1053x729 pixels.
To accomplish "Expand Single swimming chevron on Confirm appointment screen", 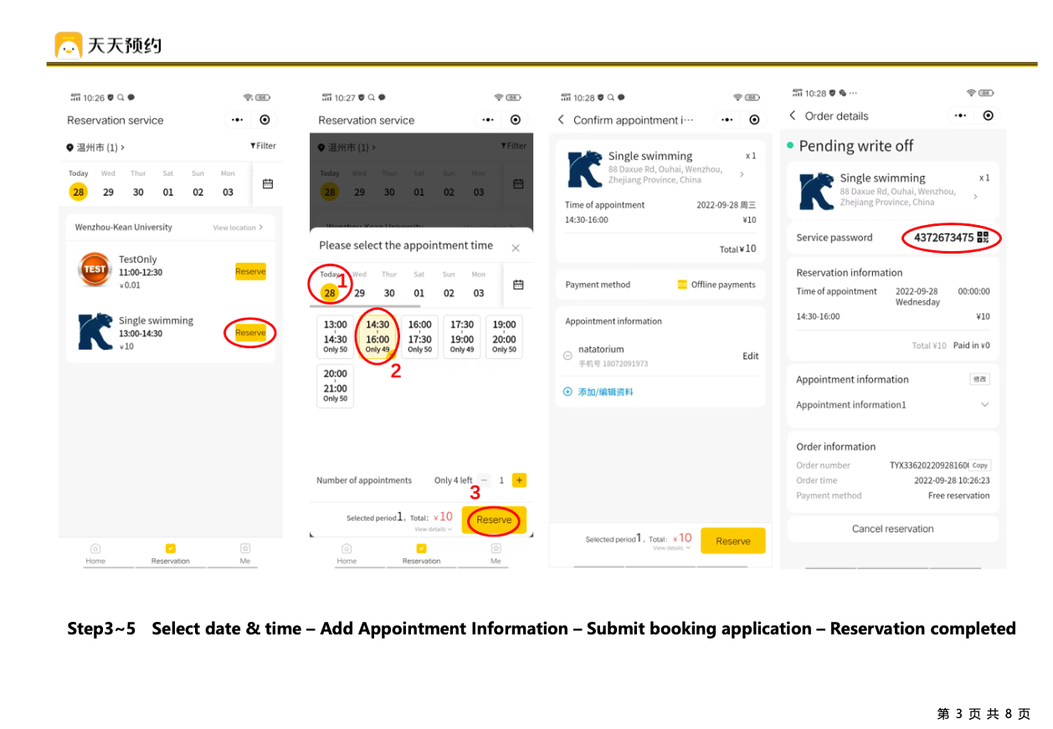I will (x=742, y=174).
